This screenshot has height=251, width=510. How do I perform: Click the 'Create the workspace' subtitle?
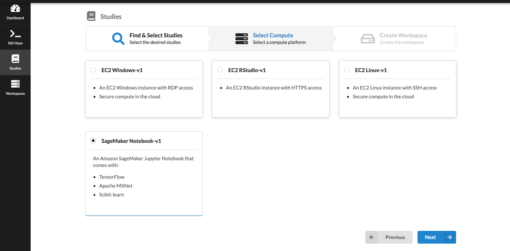tap(402, 42)
